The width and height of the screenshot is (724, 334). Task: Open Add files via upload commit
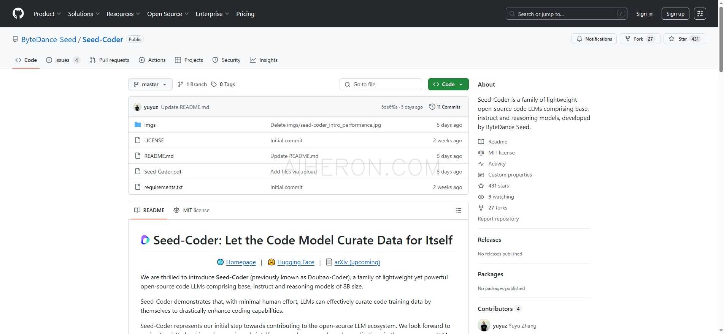point(294,172)
